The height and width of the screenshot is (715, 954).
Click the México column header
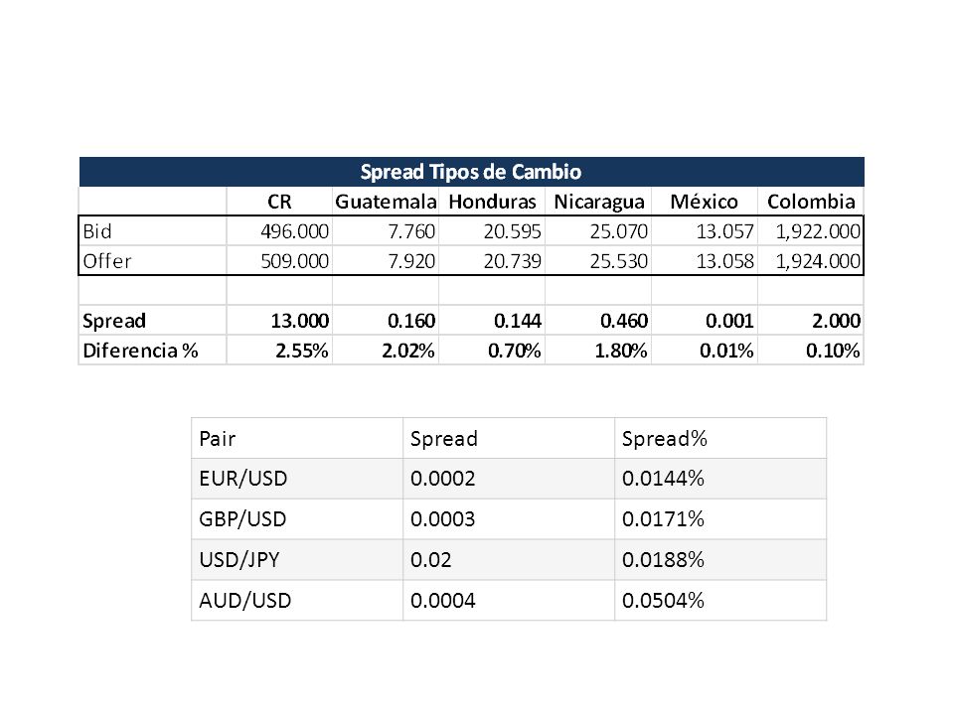704,202
